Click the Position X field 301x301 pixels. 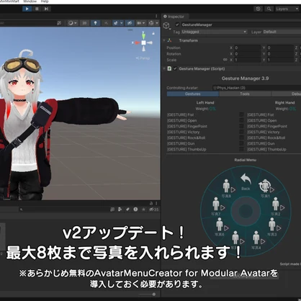pyautogui.click(x=247, y=48)
